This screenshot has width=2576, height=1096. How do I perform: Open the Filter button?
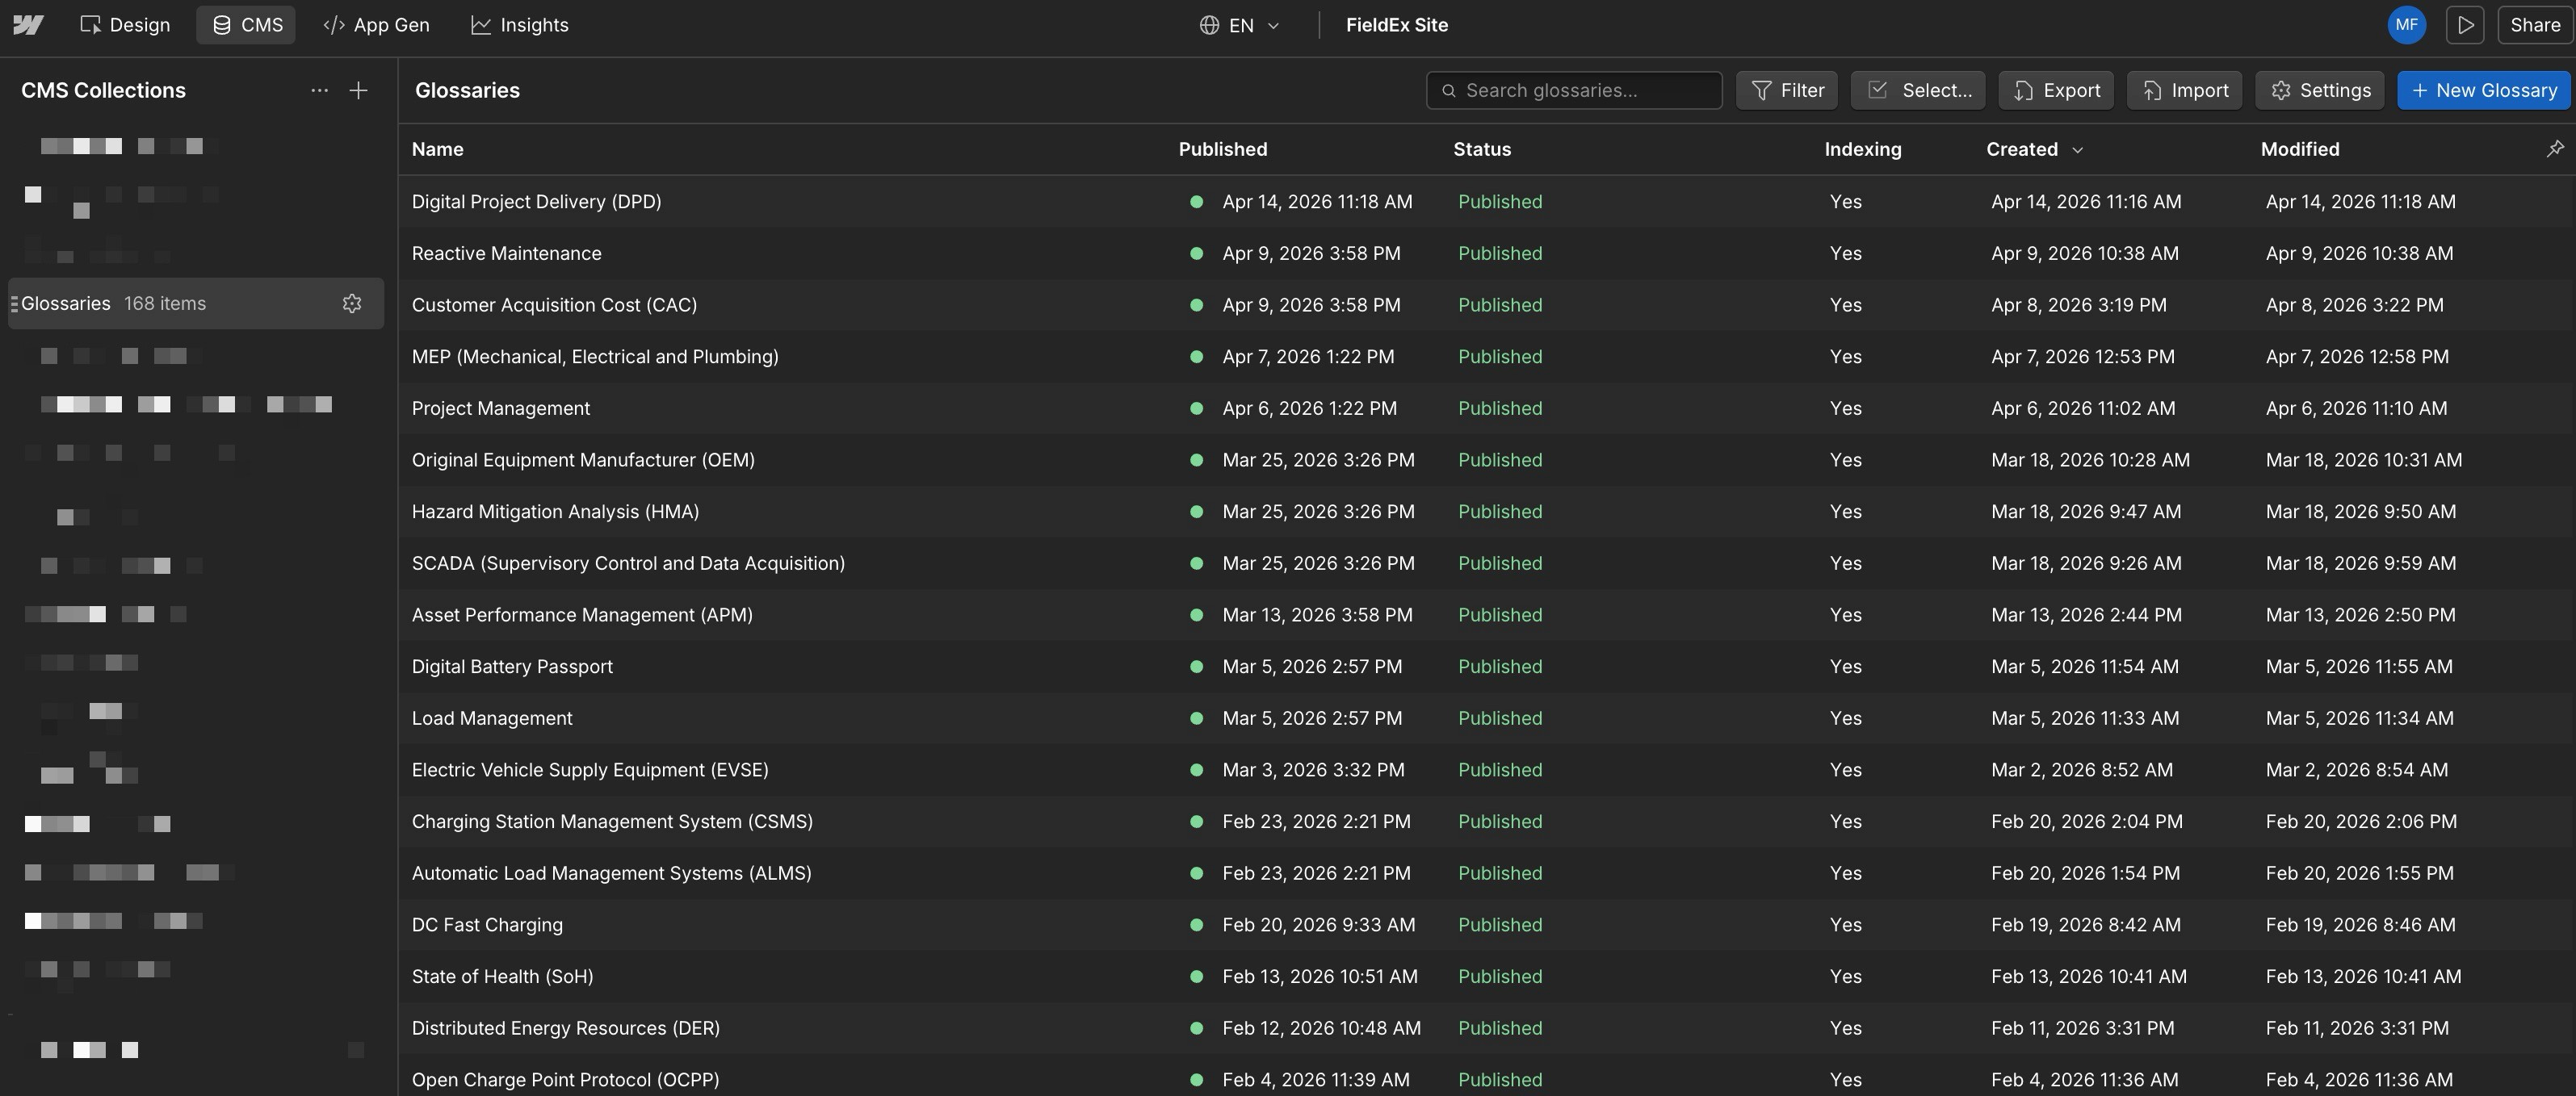coord(1787,91)
